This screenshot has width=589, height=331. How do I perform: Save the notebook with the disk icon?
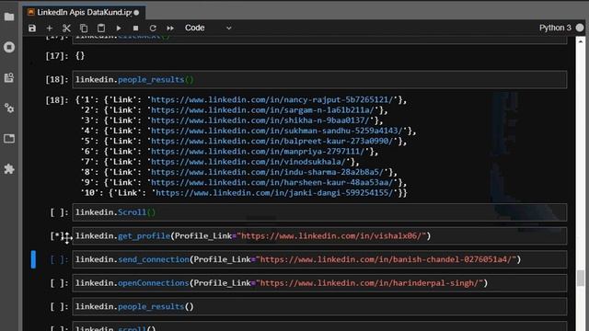(32, 29)
